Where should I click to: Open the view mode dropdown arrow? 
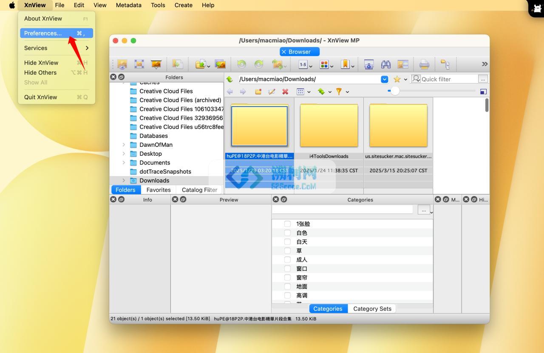(x=309, y=92)
